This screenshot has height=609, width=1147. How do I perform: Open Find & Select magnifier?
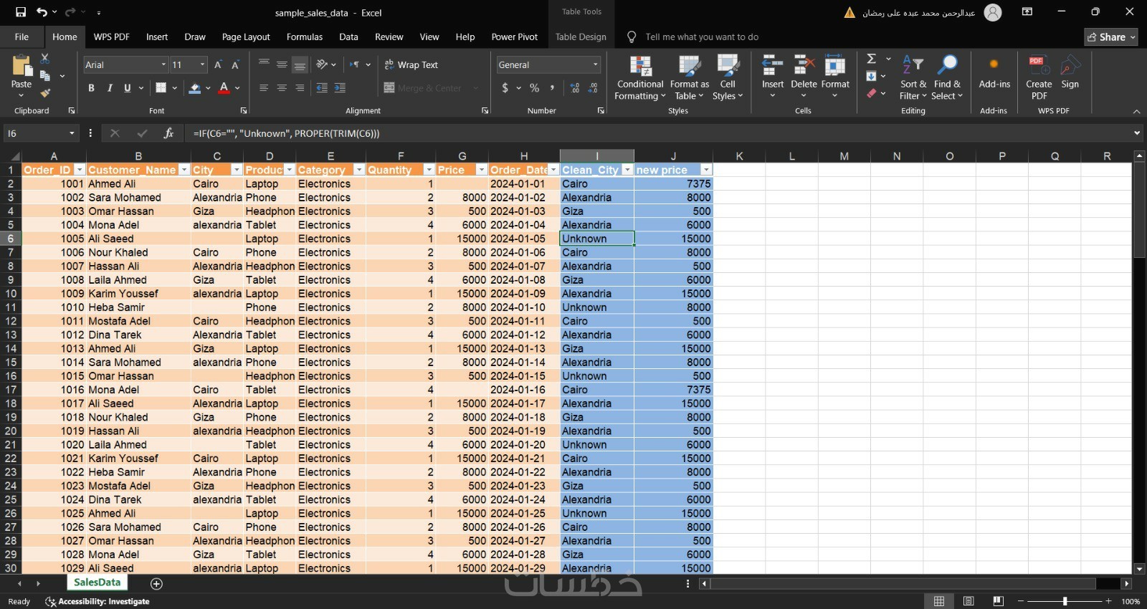[947, 77]
